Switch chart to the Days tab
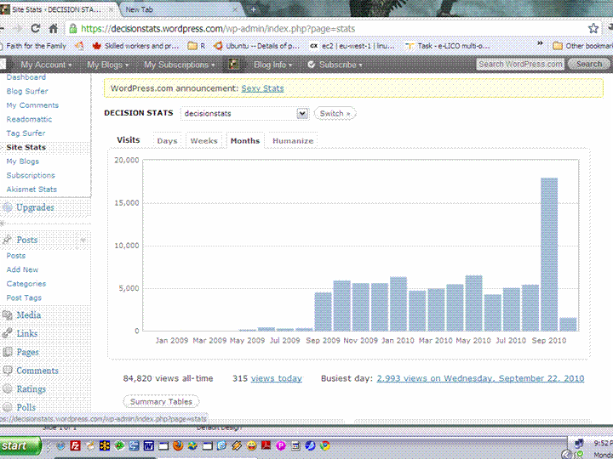The height and width of the screenshot is (459, 613). point(167,141)
